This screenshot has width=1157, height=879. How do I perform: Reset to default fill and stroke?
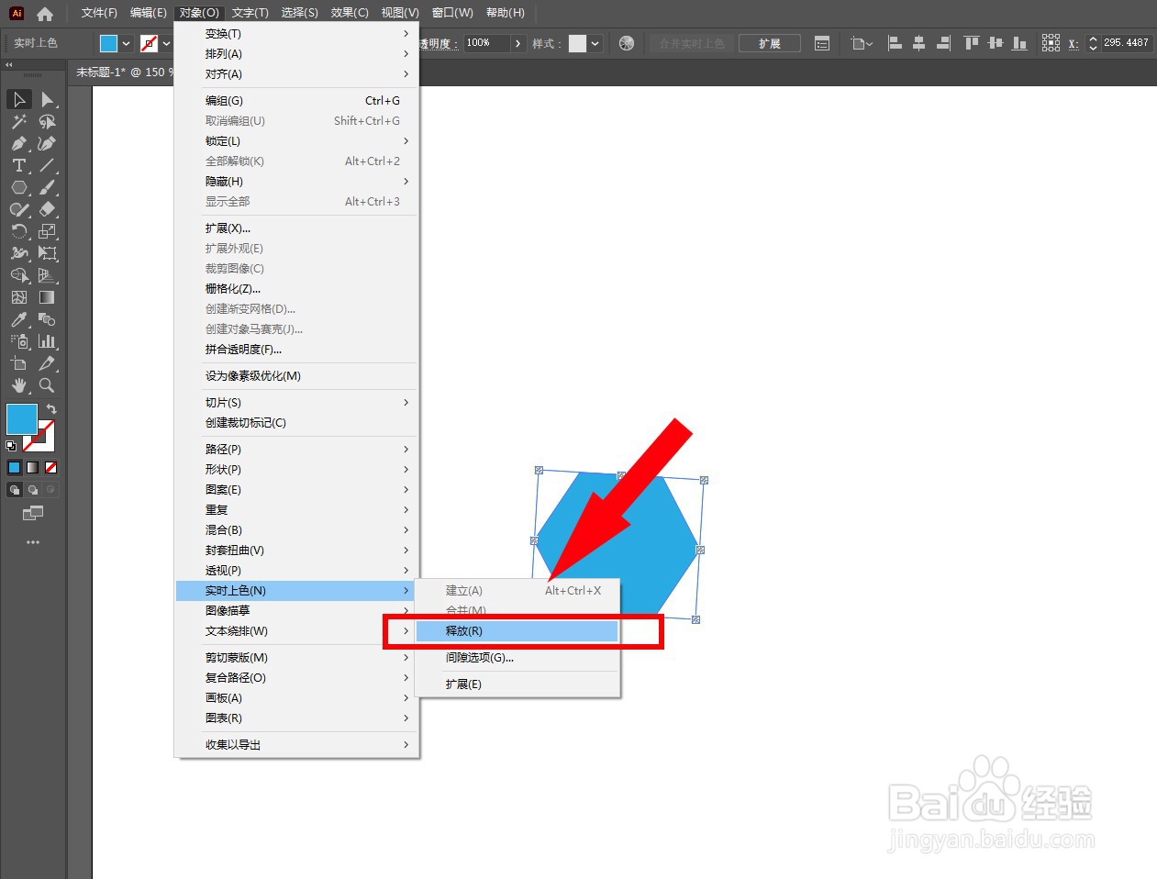pyautogui.click(x=11, y=446)
